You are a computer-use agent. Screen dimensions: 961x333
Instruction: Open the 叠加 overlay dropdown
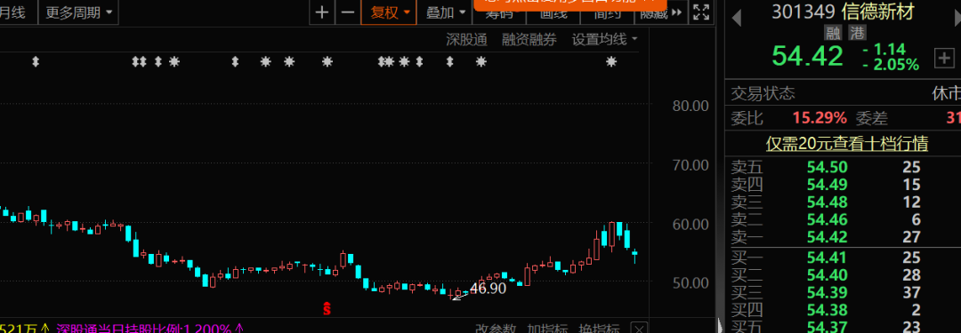coord(446,12)
